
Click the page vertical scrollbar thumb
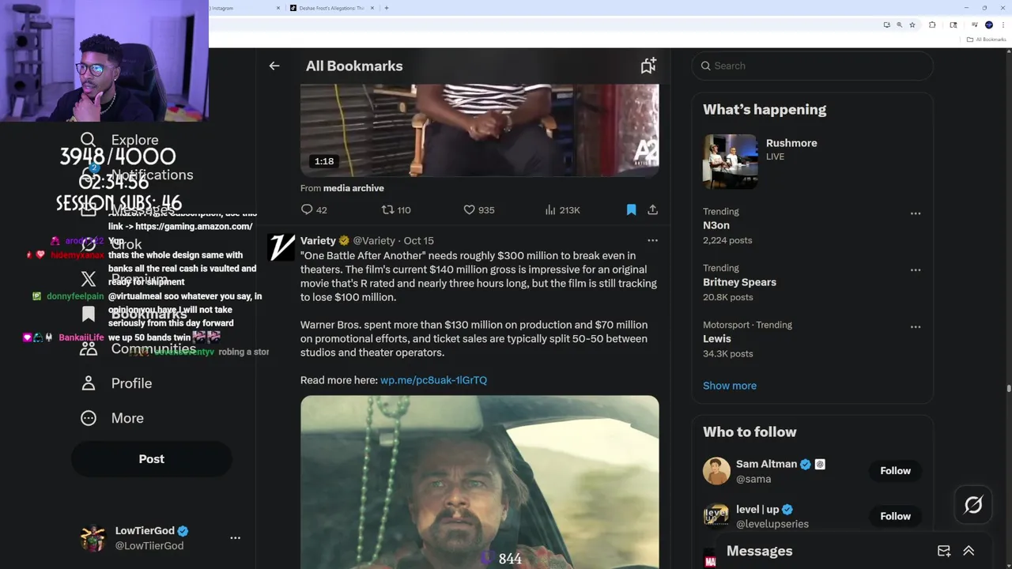(1008, 388)
